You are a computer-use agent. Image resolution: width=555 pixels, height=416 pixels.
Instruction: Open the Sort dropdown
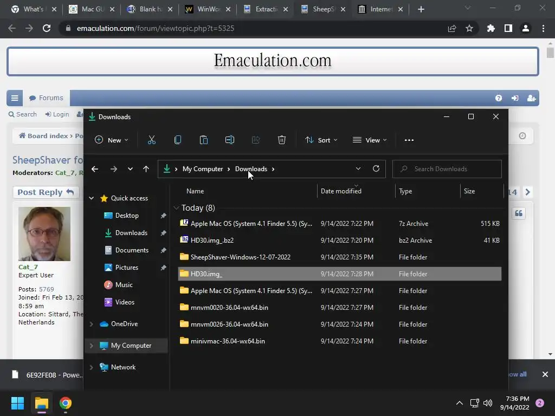pos(321,140)
